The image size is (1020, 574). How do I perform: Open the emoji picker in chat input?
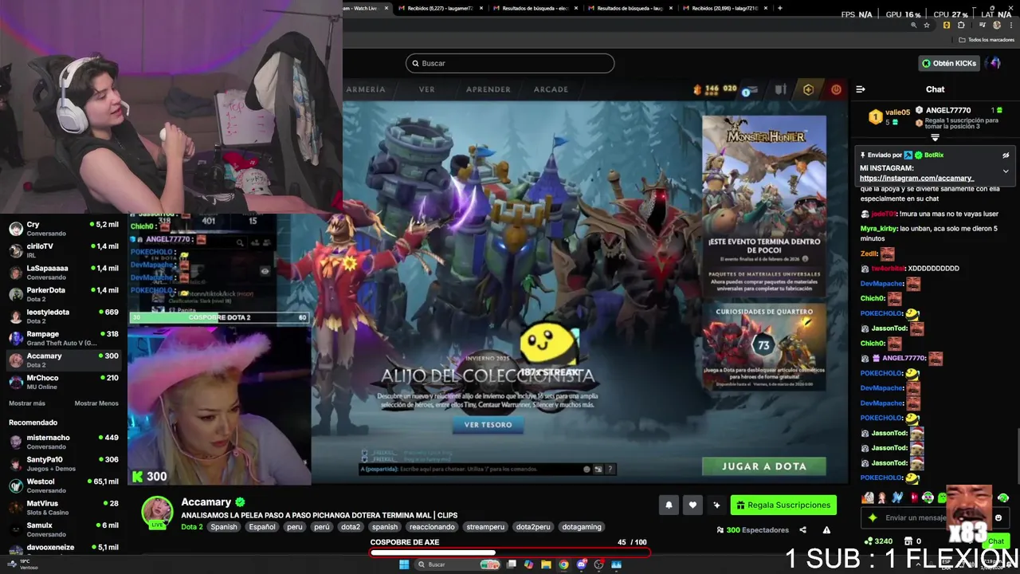[x=998, y=517]
